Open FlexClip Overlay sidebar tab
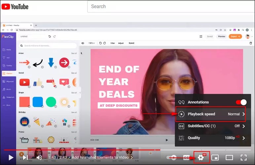Image resolution: width=255 pixels, height=165 pixels. point(7,66)
